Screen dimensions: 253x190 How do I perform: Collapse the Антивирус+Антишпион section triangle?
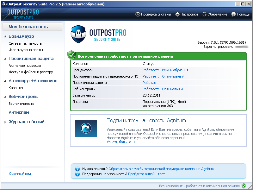click(5, 81)
